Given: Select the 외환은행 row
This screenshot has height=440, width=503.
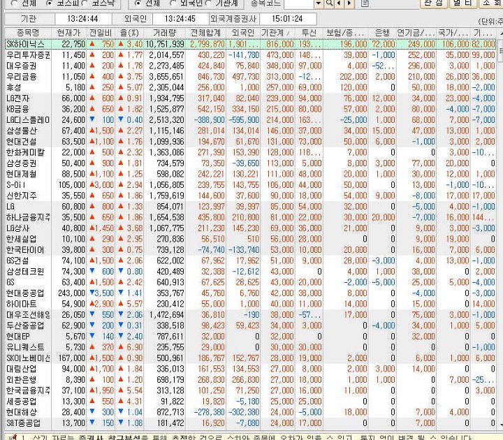Looking at the screenshot, I should pyautogui.click(x=251, y=380).
